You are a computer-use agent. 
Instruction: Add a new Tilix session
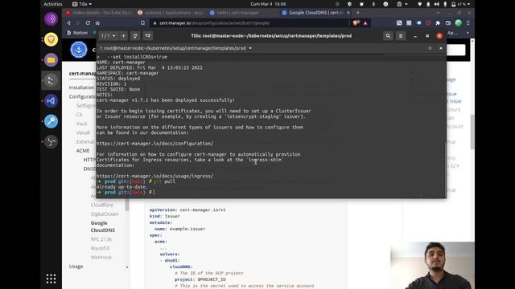tap(123, 35)
